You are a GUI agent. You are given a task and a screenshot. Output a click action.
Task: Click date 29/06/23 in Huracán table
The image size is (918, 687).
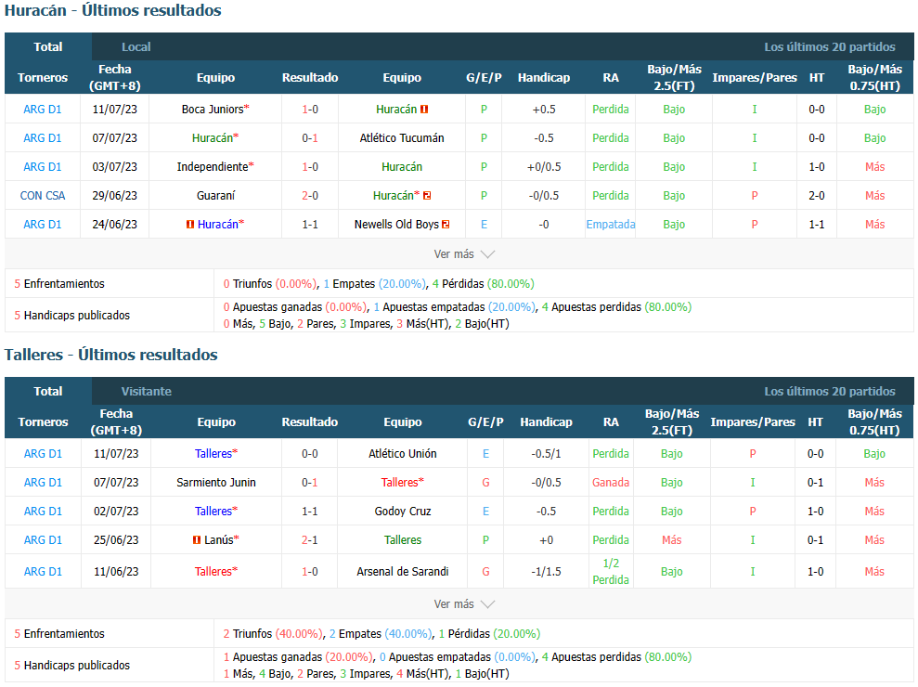115,196
